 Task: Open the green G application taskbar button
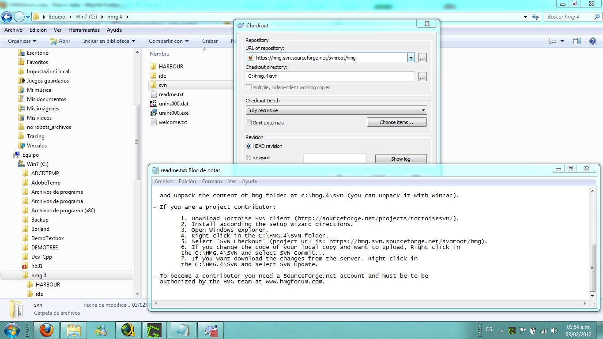click(x=155, y=330)
